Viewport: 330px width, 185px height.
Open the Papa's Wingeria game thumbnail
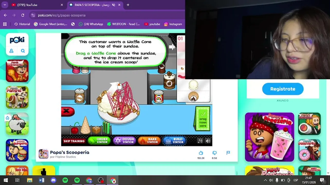pos(17,71)
